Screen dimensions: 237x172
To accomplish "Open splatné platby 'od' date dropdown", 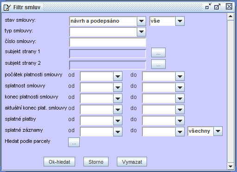I will tap(118, 121).
